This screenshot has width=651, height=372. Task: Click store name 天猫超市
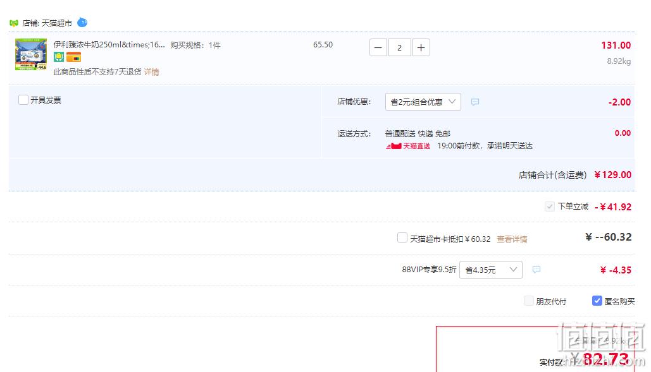(x=57, y=23)
